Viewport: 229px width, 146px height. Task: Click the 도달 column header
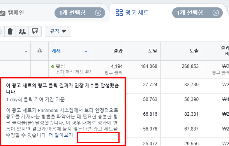pyautogui.click(x=153, y=51)
